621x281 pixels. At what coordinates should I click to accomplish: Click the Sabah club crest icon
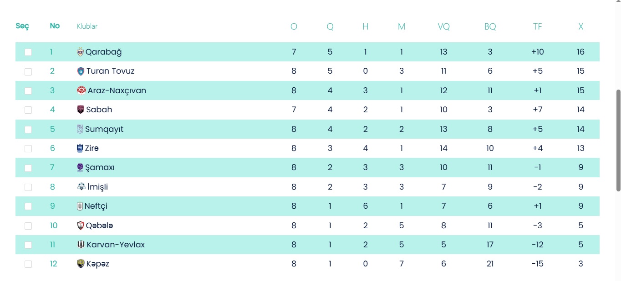tap(81, 110)
